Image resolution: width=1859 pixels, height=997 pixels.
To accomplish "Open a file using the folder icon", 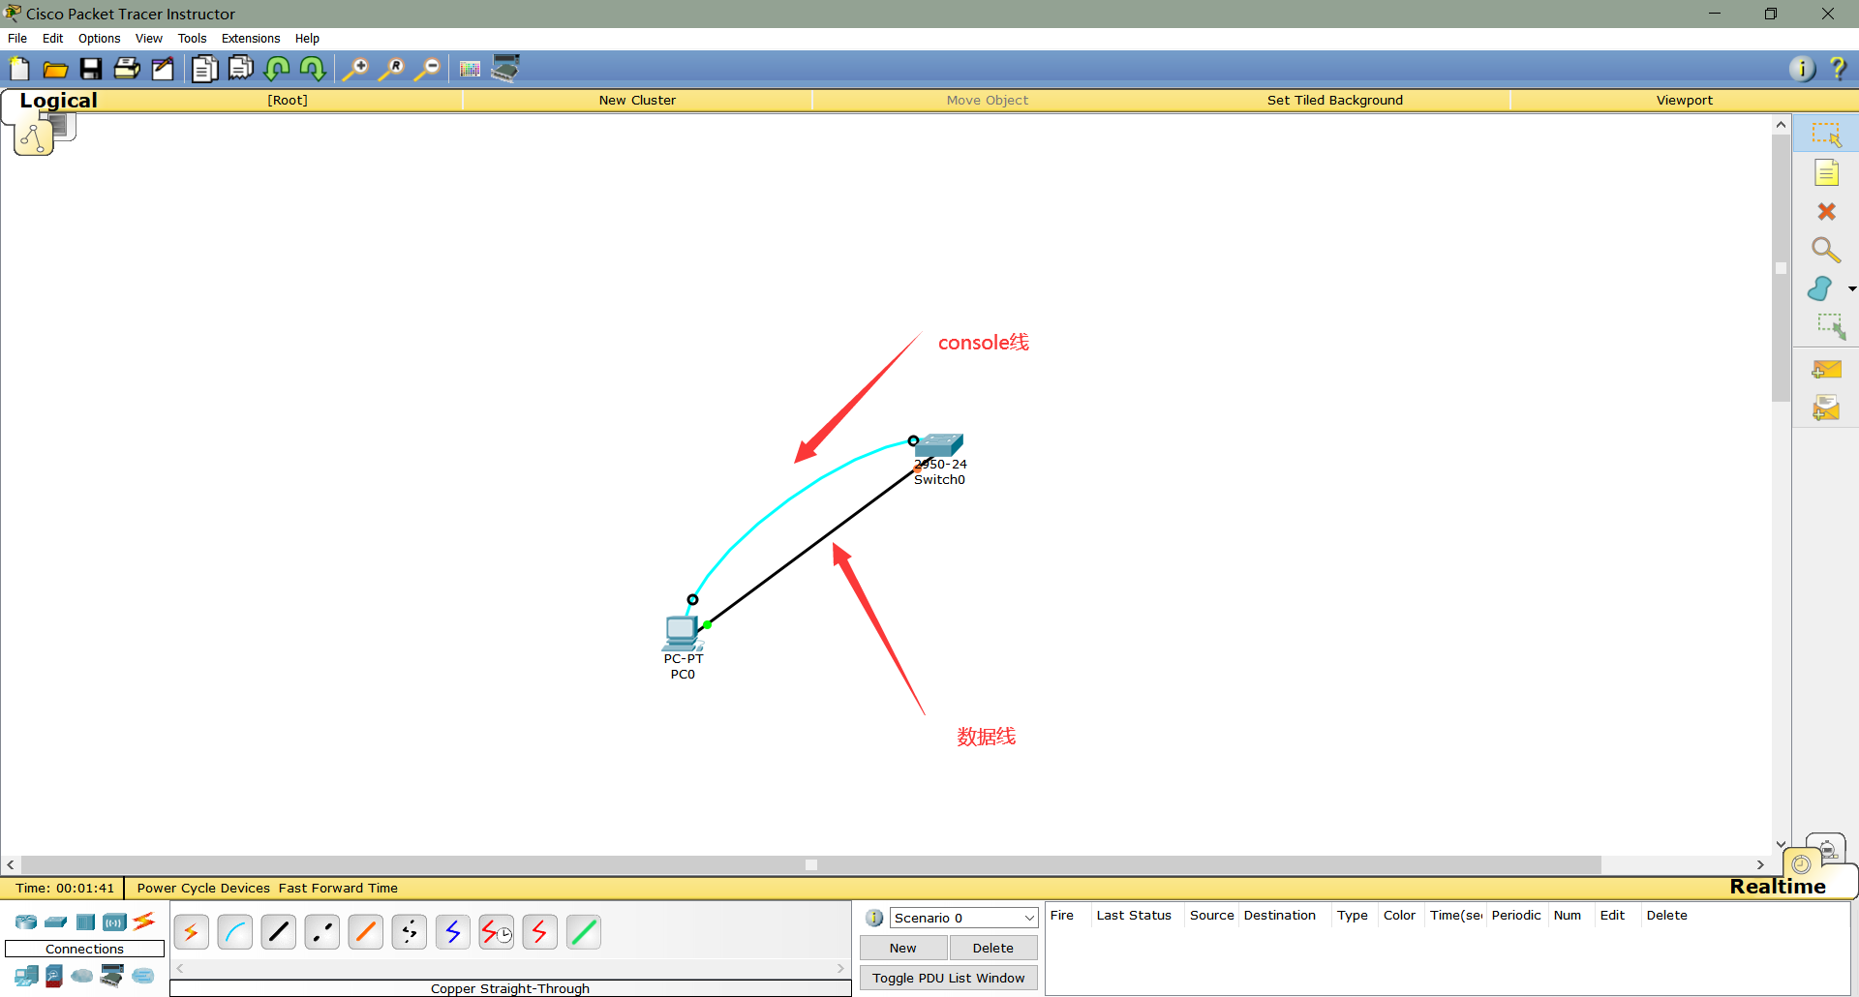I will [x=55, y=69].
